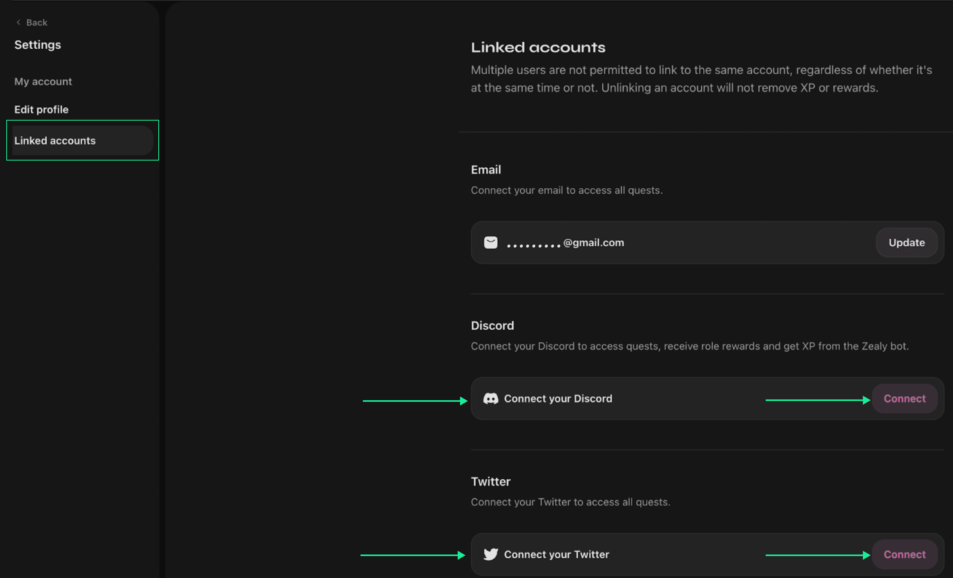Connect your Twitter account button
Image resolution: width=953 pixels, height=578 pixels.
coord(904,554)
